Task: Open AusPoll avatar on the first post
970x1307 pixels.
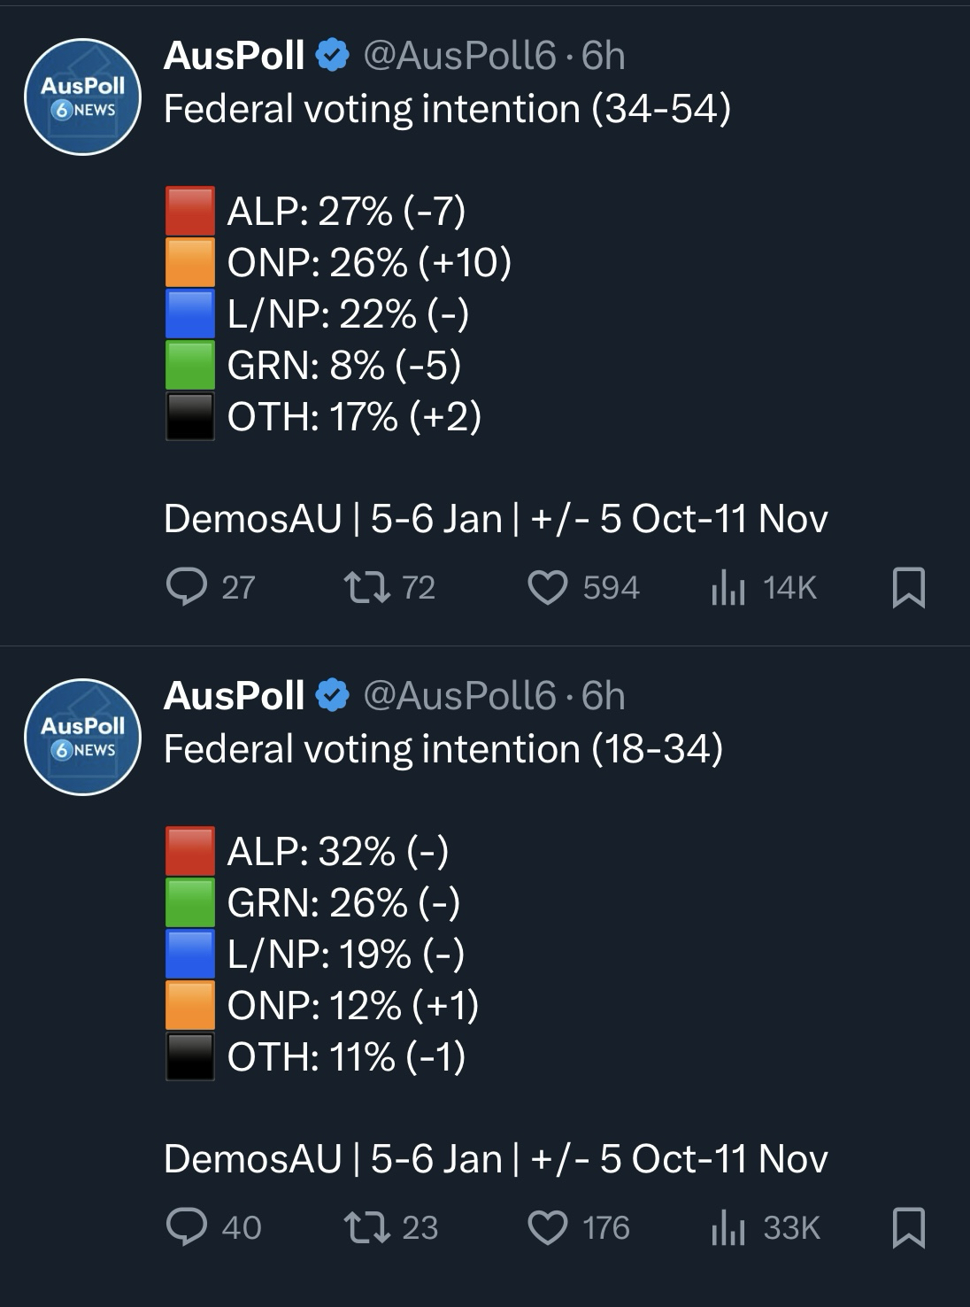Action: point(82,97)
